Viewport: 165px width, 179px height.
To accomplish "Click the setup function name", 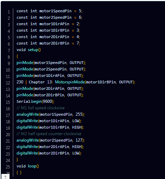I will coord(33,50).
